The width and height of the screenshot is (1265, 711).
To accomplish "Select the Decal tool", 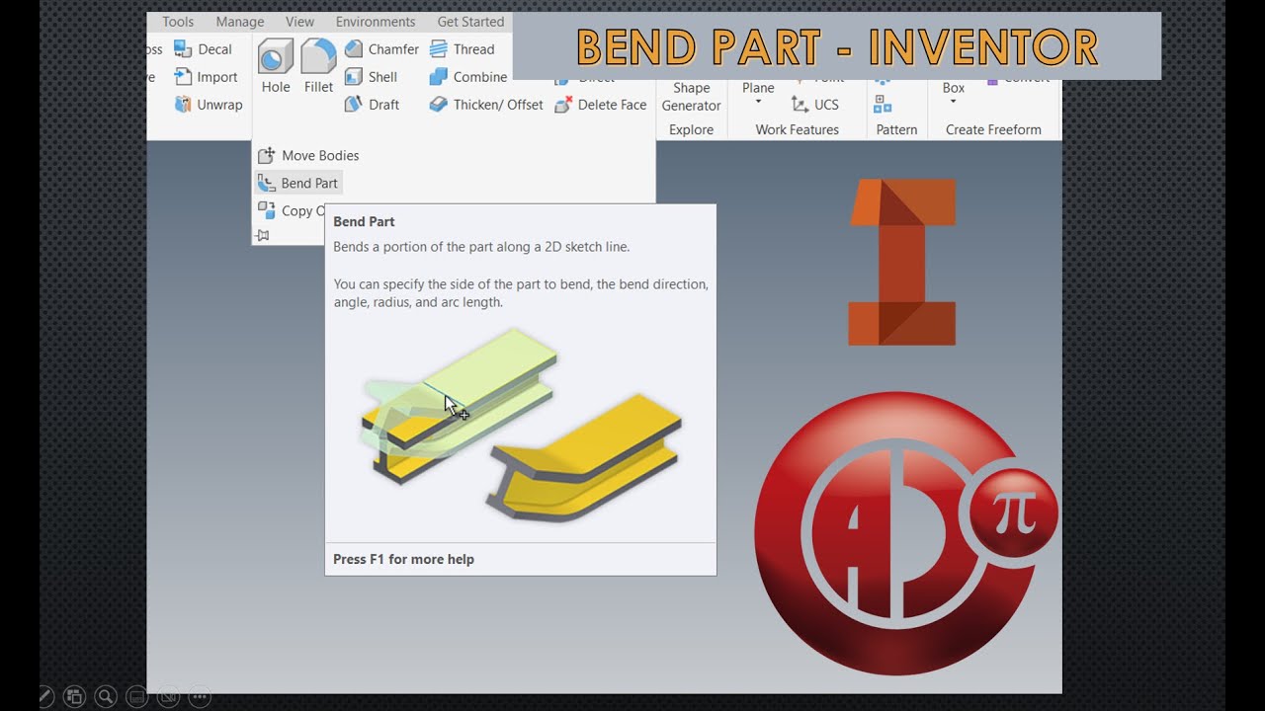I will (203, 49).
